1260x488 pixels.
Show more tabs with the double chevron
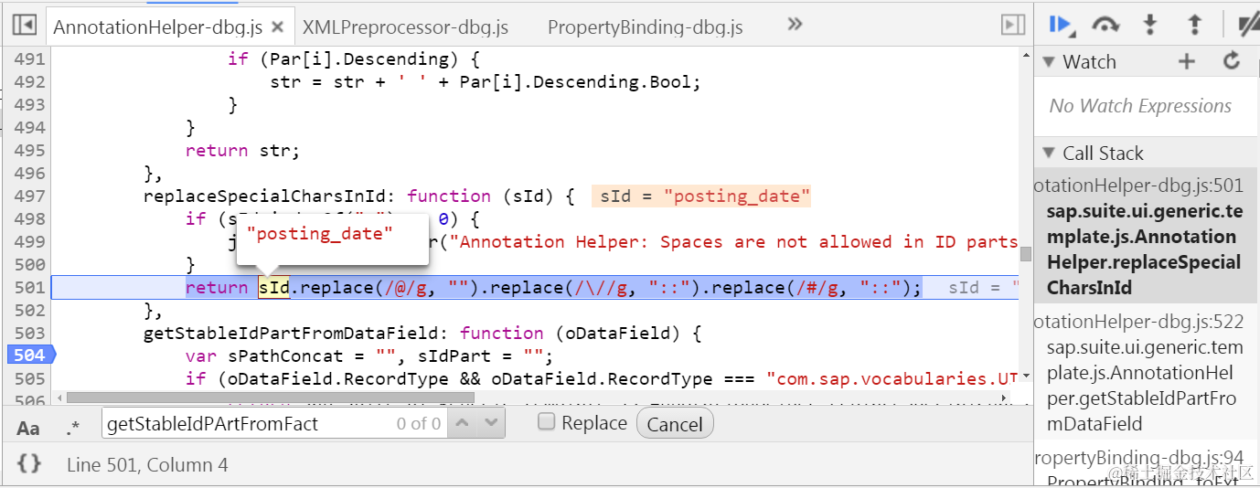pyautogui.click(x=795, y=25)
